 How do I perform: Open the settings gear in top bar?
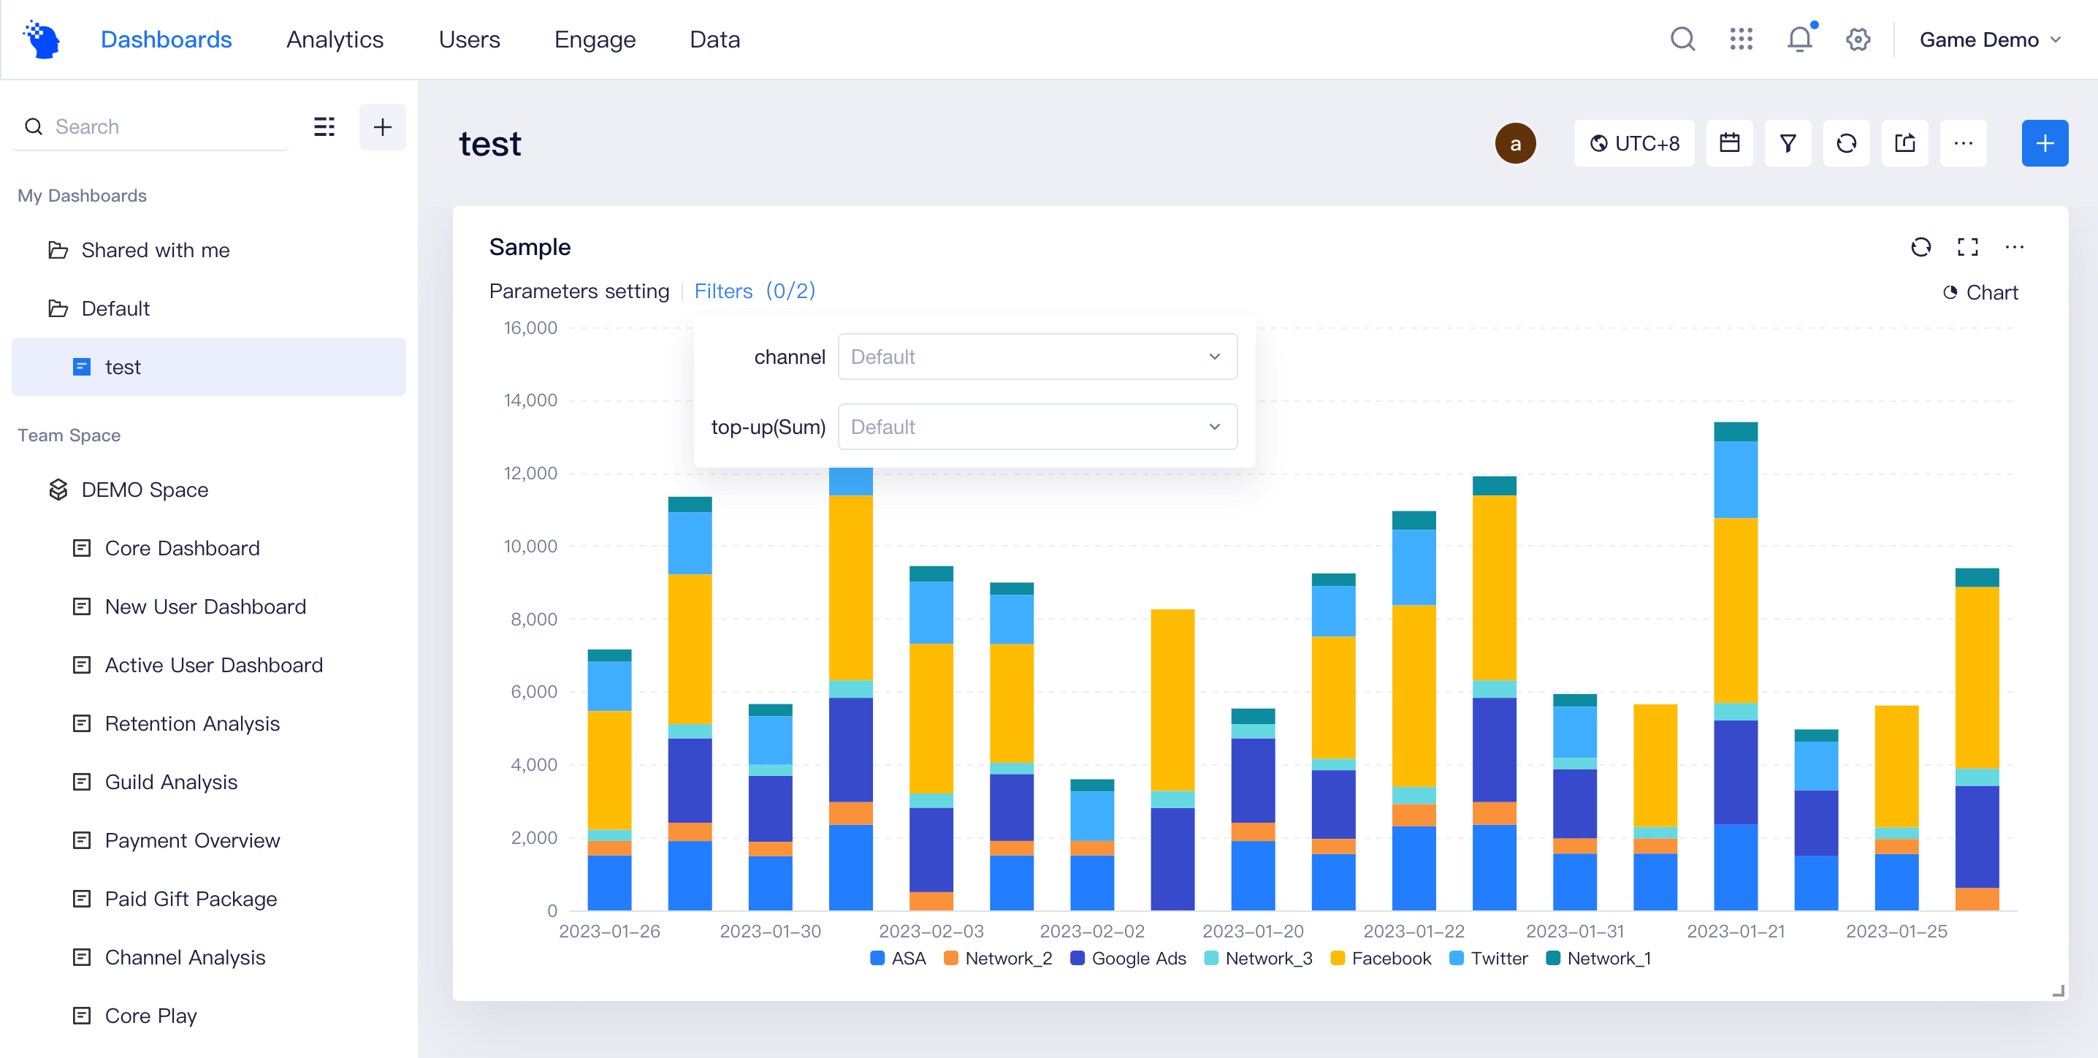click(1858, 39)
